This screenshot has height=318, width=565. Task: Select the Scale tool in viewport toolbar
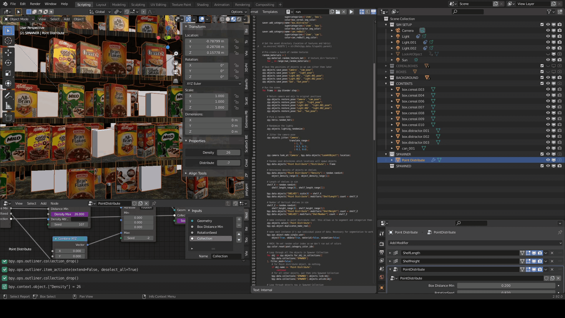(x=8, y=73)
